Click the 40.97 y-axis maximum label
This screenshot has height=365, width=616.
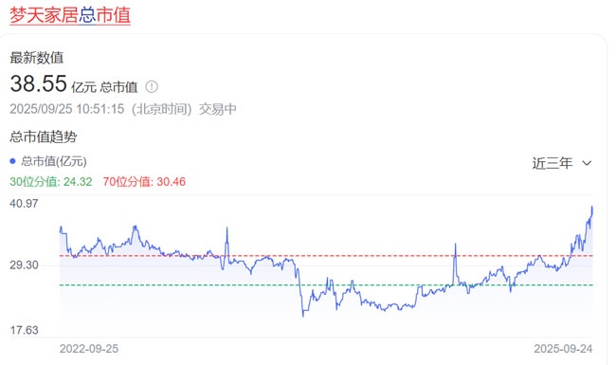[24, 204]
